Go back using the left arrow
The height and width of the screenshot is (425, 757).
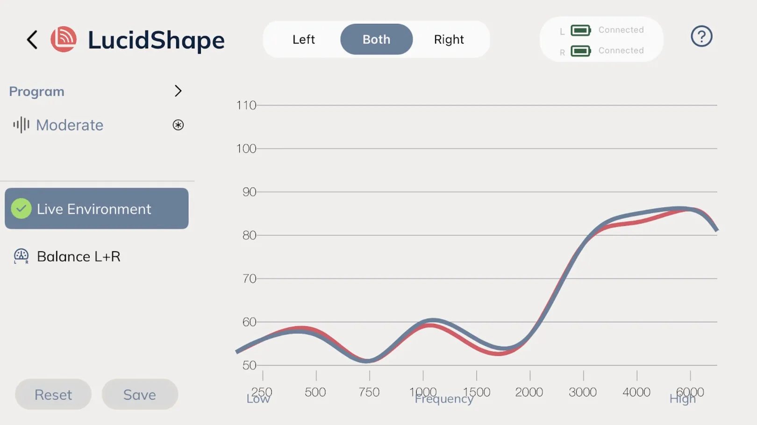tap(32, 40)
